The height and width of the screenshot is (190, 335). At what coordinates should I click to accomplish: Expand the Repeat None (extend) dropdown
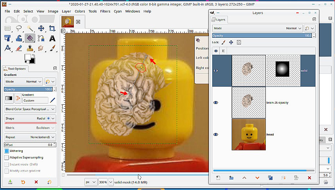30,137
